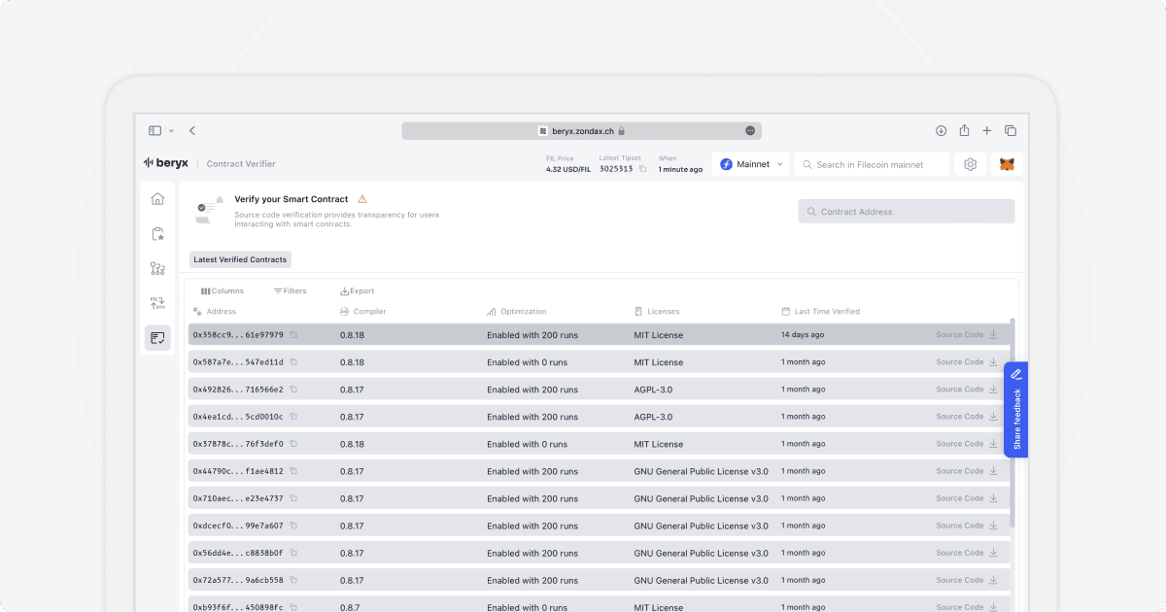
Task: Open the page options ellipsis in address bar
Action: 750,130
